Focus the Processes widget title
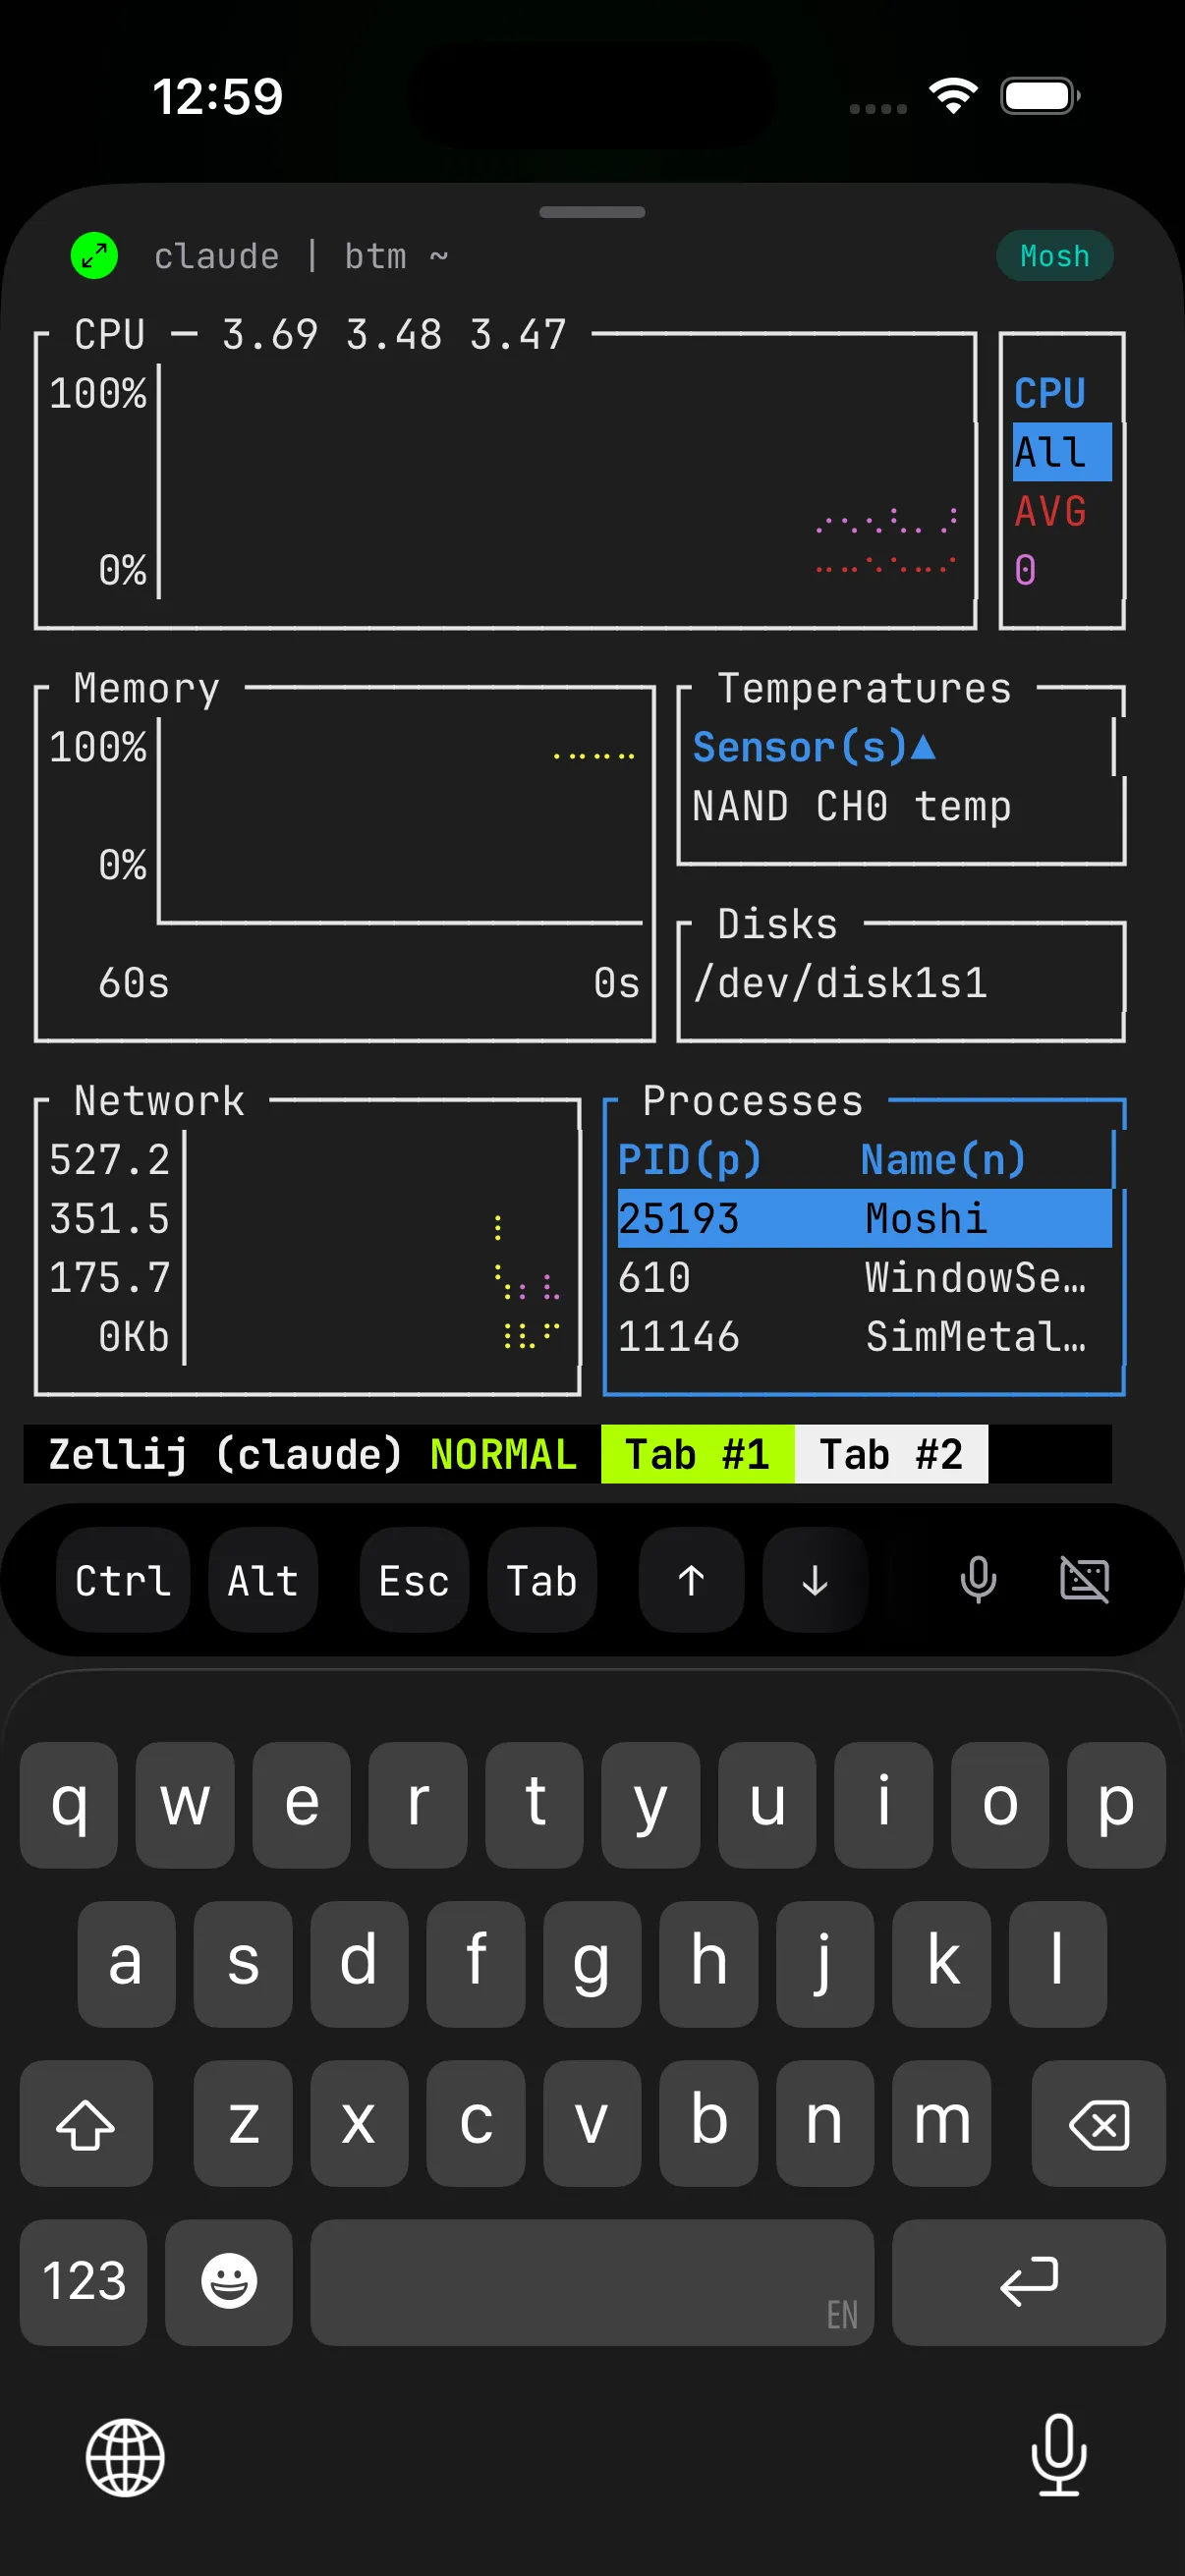Viewport: 1185px width, 2576px height. pyautogui.click(x=752, y=1100)
